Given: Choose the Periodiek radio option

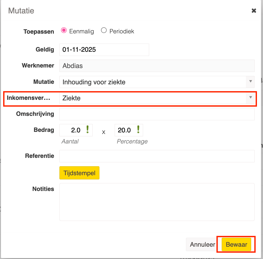Looking at the screenshot, I should [x=104, y=30].
